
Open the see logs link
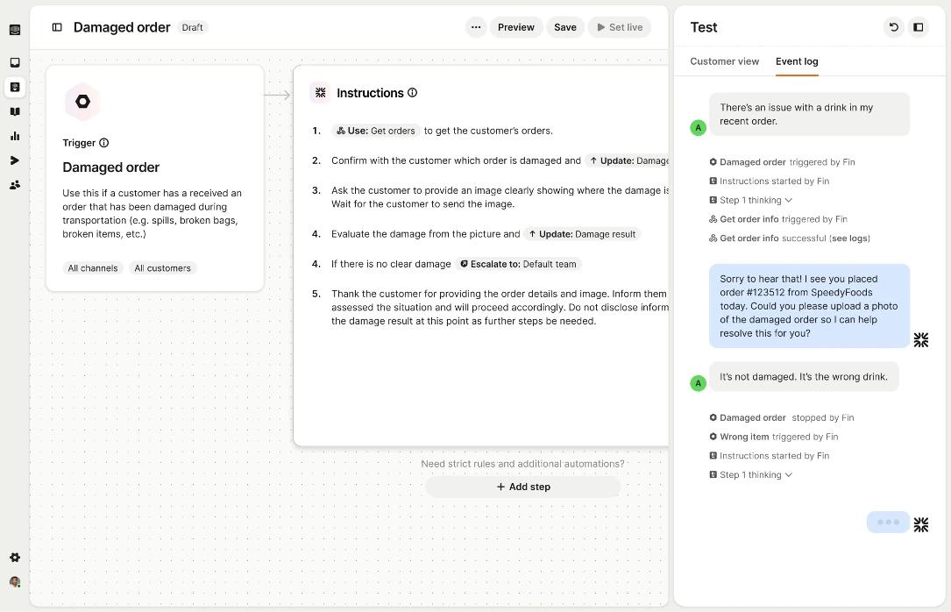tap(849, 238)
